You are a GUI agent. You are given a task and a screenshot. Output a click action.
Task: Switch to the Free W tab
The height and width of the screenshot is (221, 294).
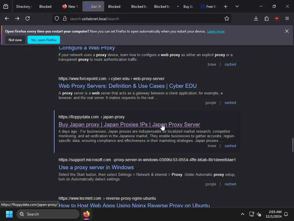208,7
